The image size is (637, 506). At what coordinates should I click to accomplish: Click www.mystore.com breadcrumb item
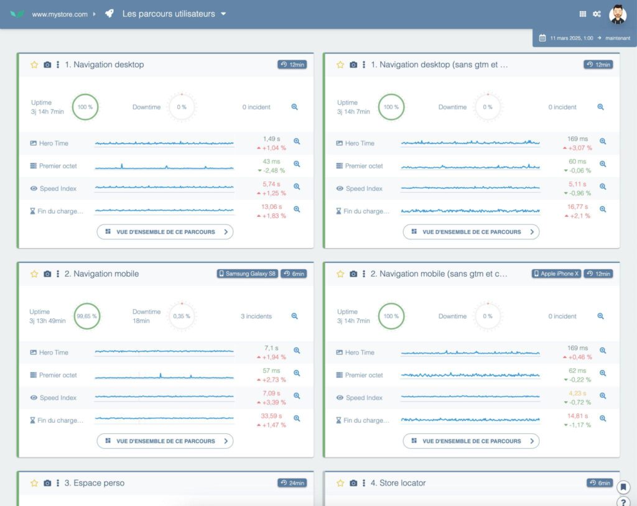coord(60,14)
